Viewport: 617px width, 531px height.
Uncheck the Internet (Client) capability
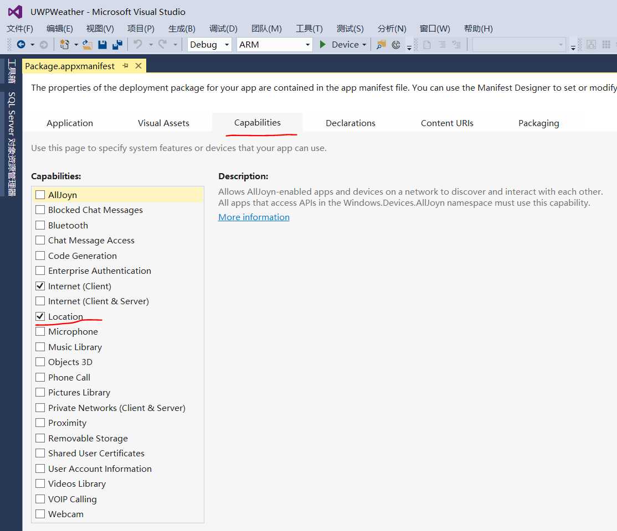click(x=40, y=286)
